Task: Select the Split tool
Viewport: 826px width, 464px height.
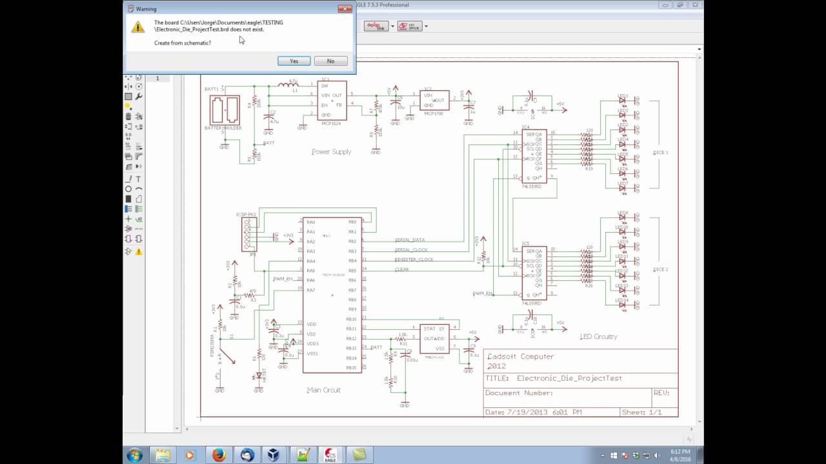Action: pyautogui.click(x=128, y=166)
